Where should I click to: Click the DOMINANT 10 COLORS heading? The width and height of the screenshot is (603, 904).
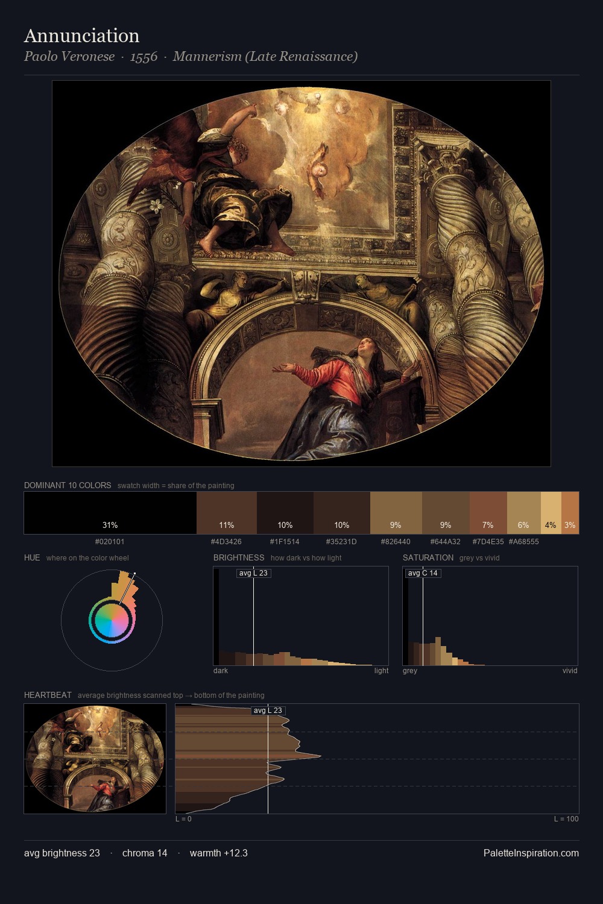[68, 485]
